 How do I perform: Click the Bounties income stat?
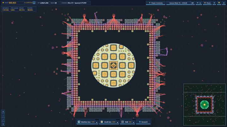tap(30, 9)
